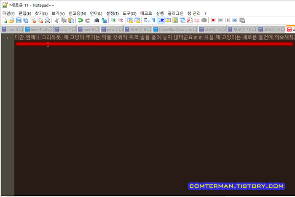Open the 파일(F) menu

click(x=8, y=13)
